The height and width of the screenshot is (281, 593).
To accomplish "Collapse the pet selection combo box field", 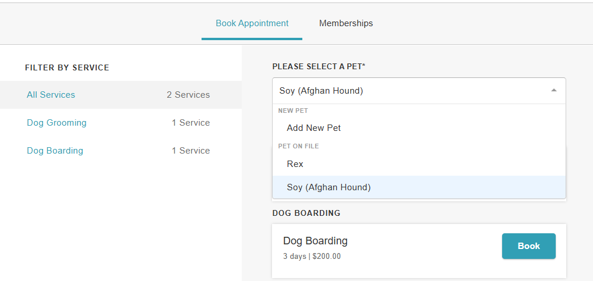I will coord(408,91).
